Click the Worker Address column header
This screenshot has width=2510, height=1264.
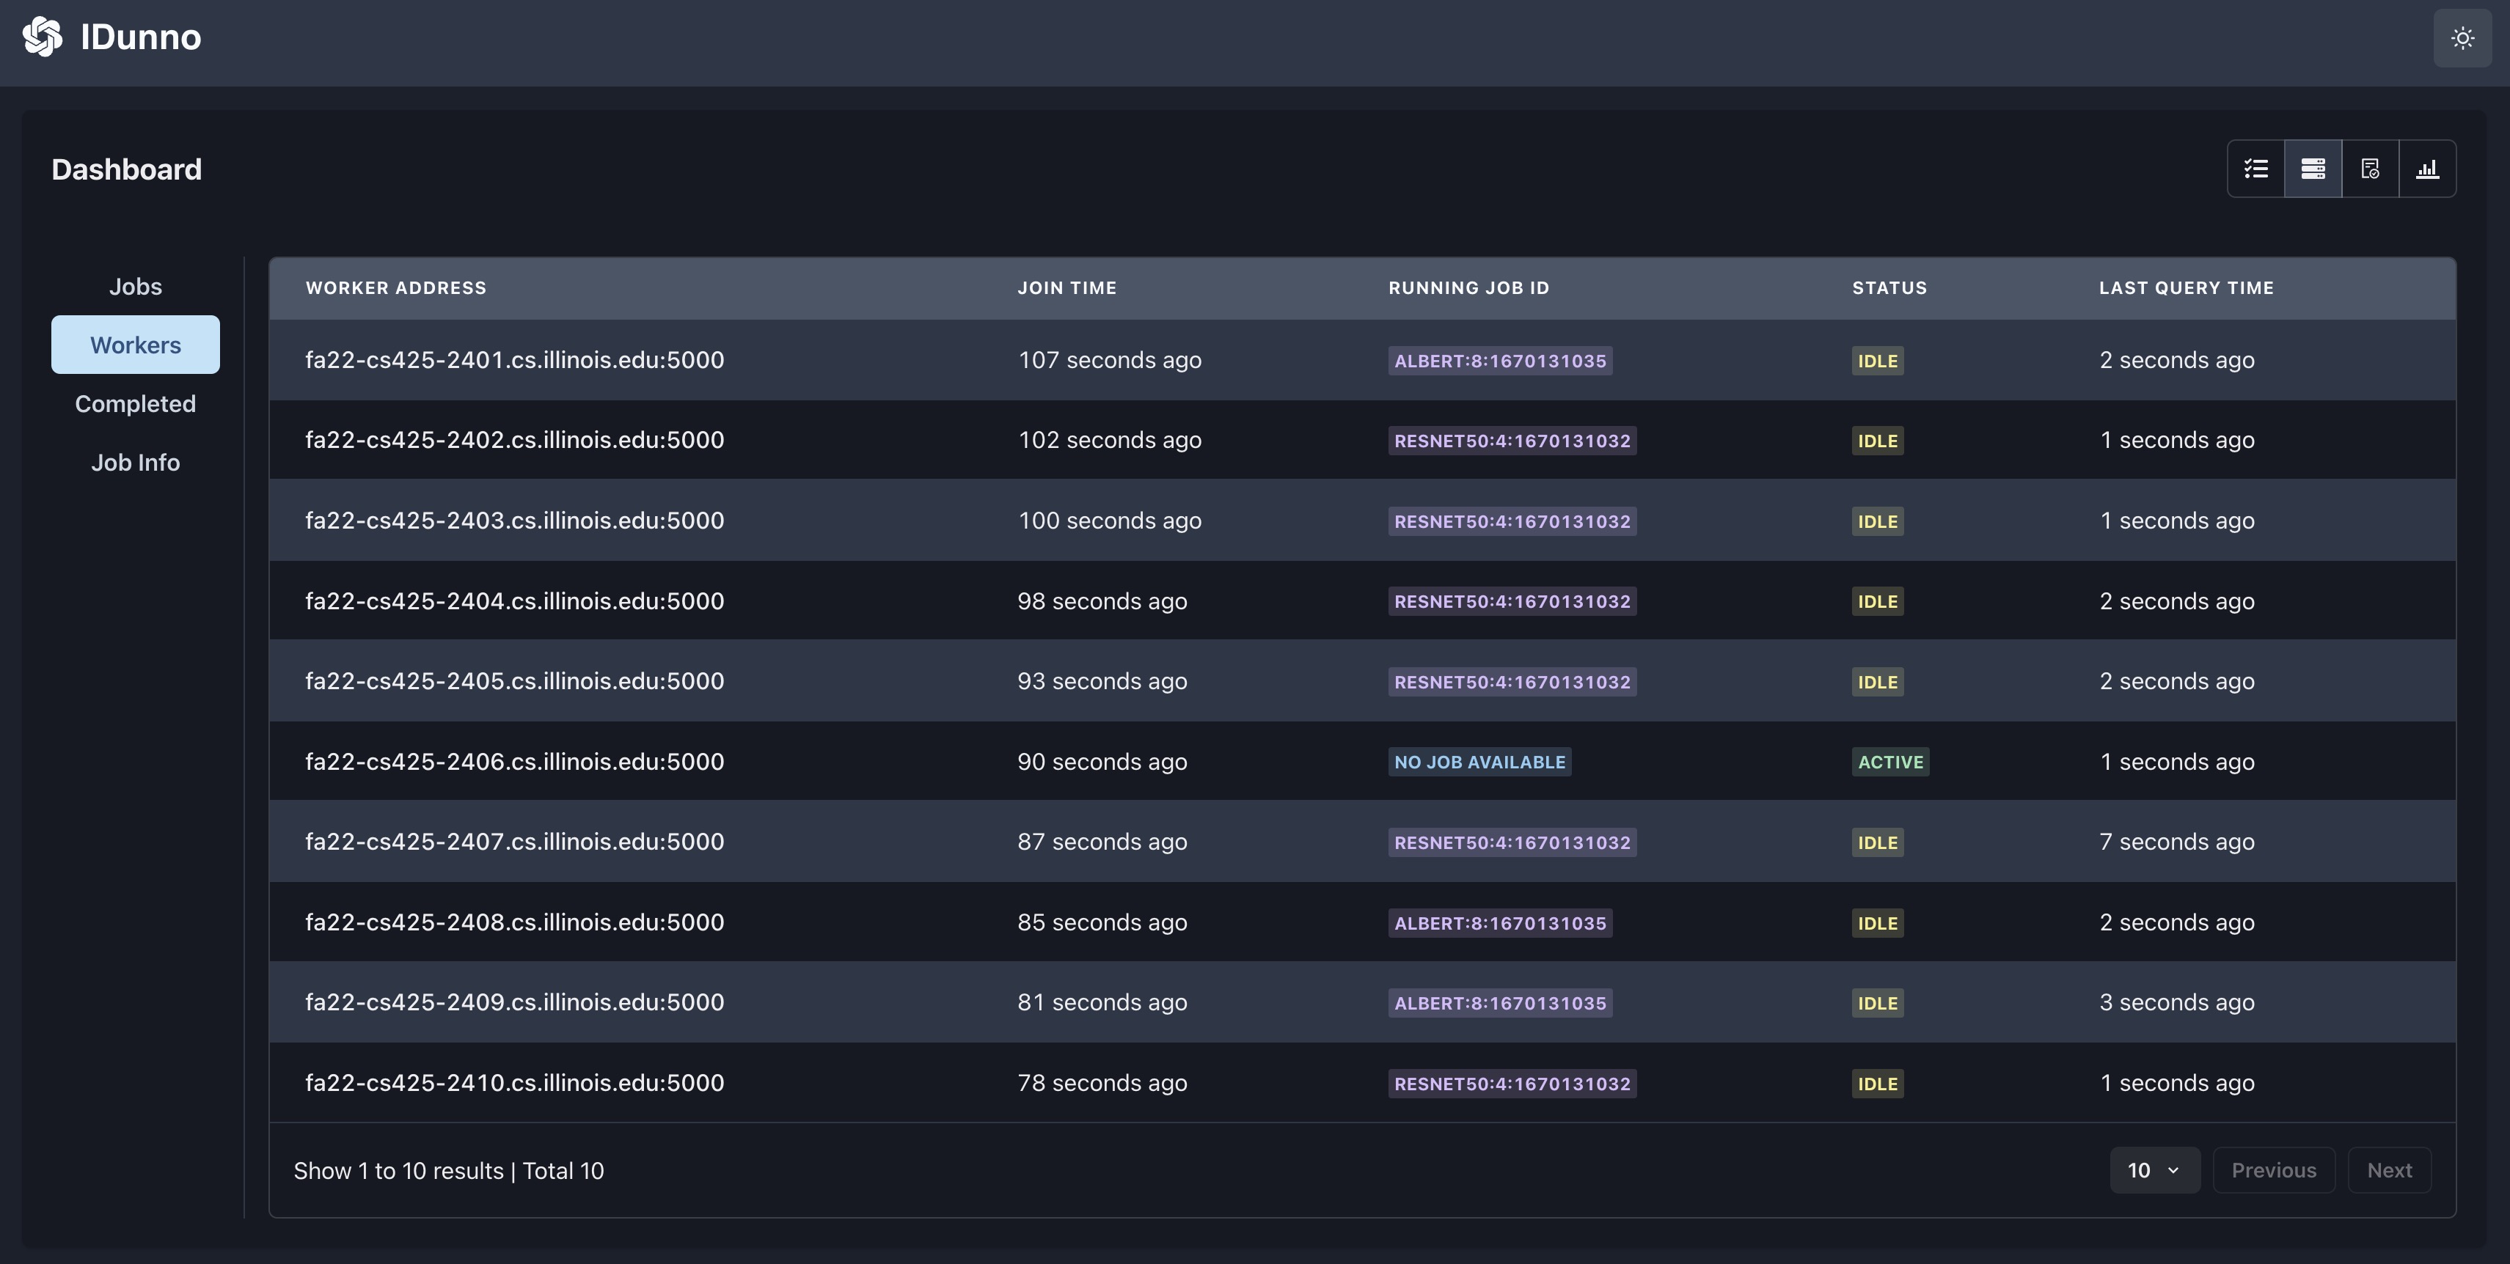395,288
